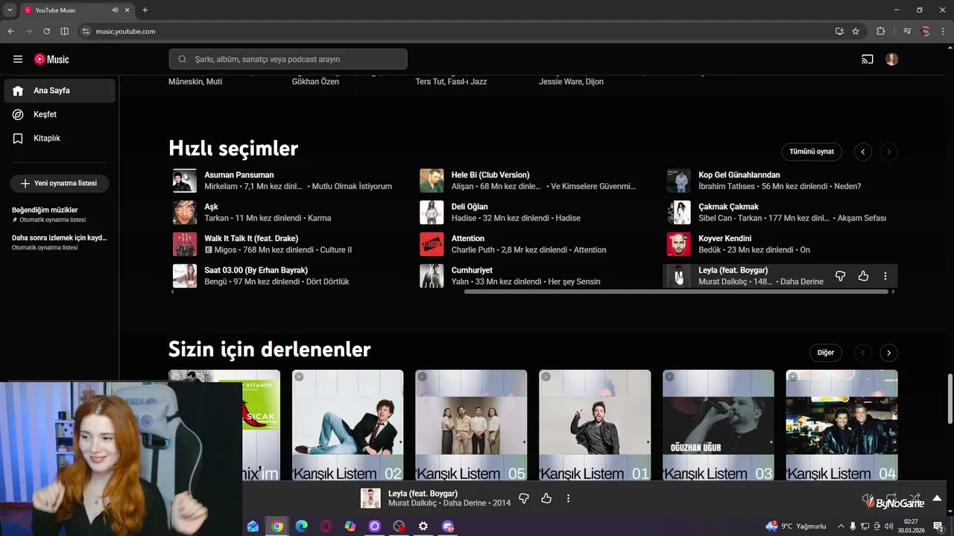This screenshot has height=536, width=954.
Task: Go to previous Hızlı seçimler page
Action: [x=862, y=151]
